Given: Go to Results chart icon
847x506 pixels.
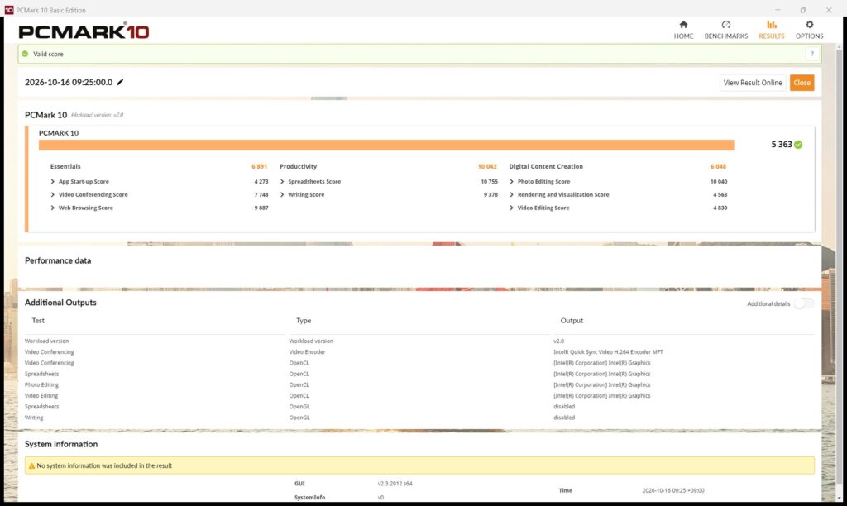Looking at the screenshot, I should [x=772, y=25].
